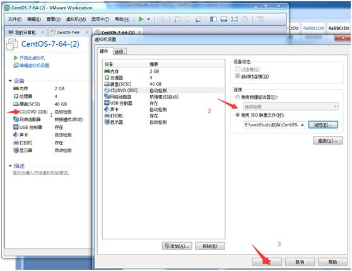Screen dimensions: 352x271
Task: Open the ISO image path dropdown
Action: (302, 125)
